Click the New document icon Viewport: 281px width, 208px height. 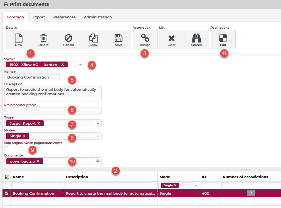tap(18, 38)
